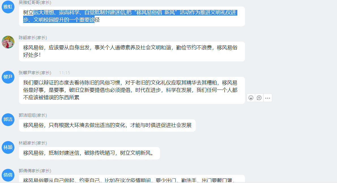Click sender name 林颖家长(家长)
This screenshot has width=337, height=183.
pos(33,143)
